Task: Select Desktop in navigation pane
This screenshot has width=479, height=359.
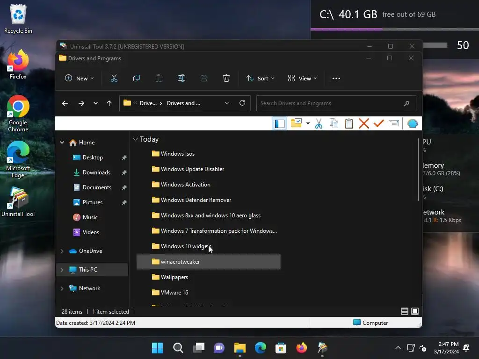Action: click(93, 158)
